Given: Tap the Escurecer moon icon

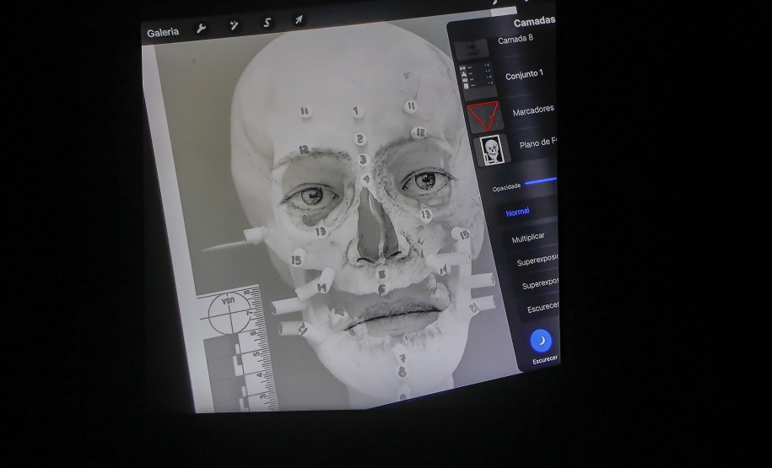Looking at the screenshot, I should (541, 341).
